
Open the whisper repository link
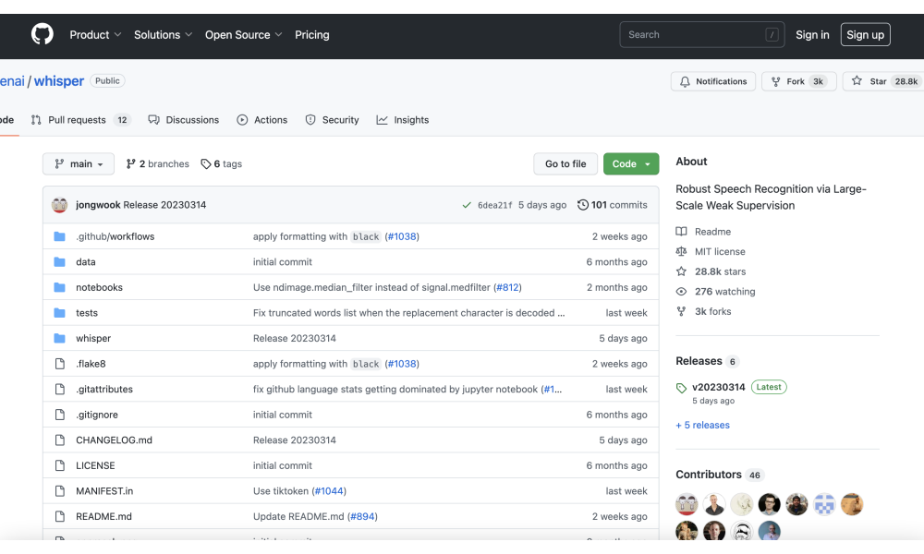click(59, 81)
